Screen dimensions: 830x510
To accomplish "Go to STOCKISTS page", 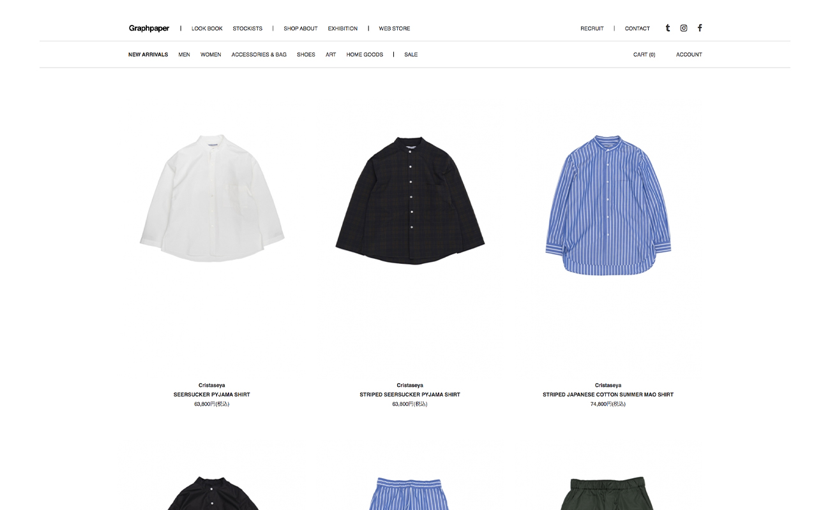I will pyautogui.click(x=248, y=29).
